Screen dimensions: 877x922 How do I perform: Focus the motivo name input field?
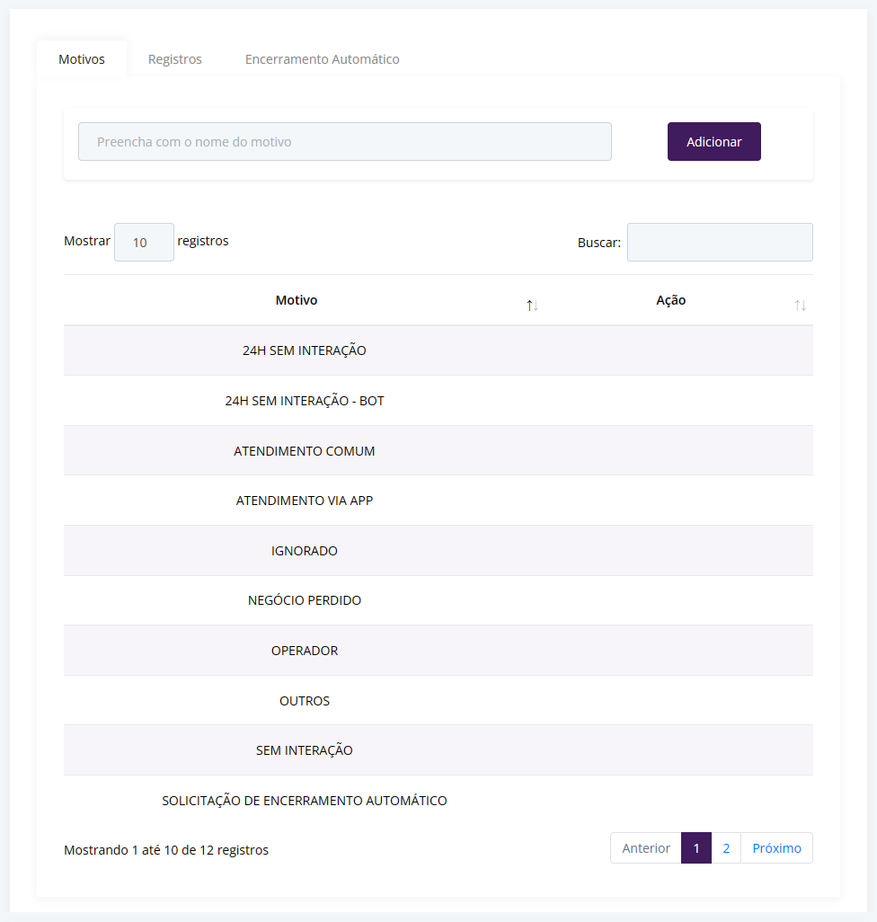pos(345,142)
